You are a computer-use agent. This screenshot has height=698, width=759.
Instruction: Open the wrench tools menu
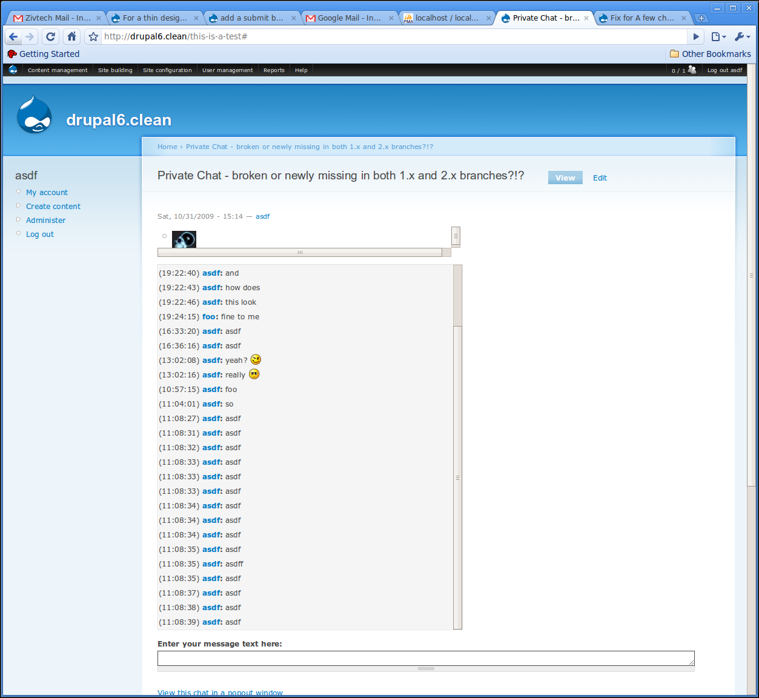(x=742, y=36)
